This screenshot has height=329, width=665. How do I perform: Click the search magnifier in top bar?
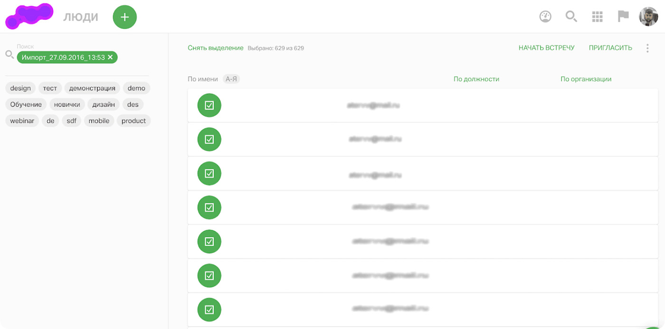[x=571, y=17]
